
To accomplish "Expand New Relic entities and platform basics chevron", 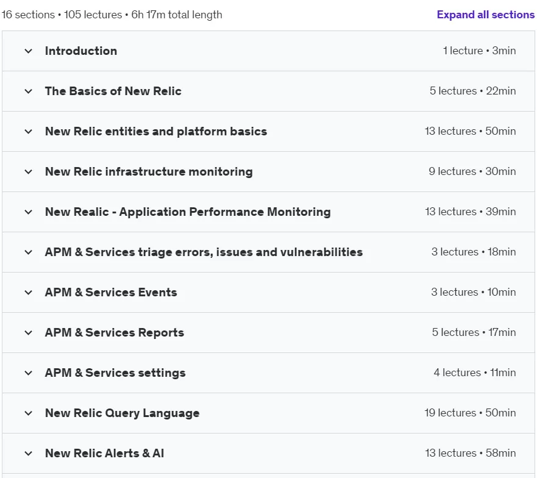I will click(x=29, y=132).
